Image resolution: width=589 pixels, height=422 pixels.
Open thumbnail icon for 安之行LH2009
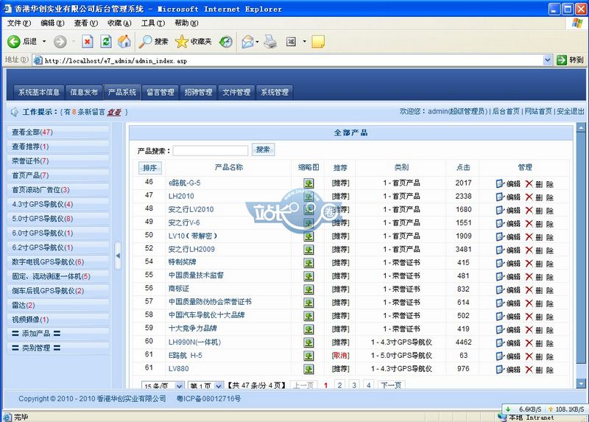308,250
